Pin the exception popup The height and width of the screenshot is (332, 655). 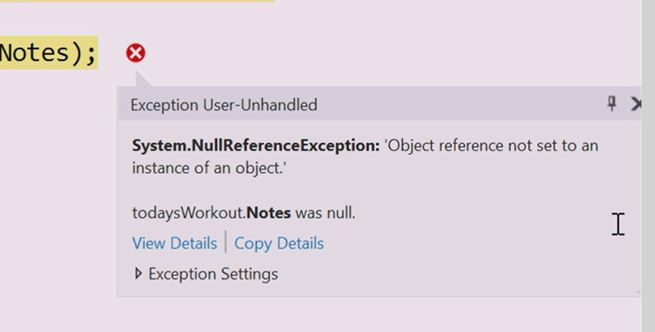pos(612,104)
